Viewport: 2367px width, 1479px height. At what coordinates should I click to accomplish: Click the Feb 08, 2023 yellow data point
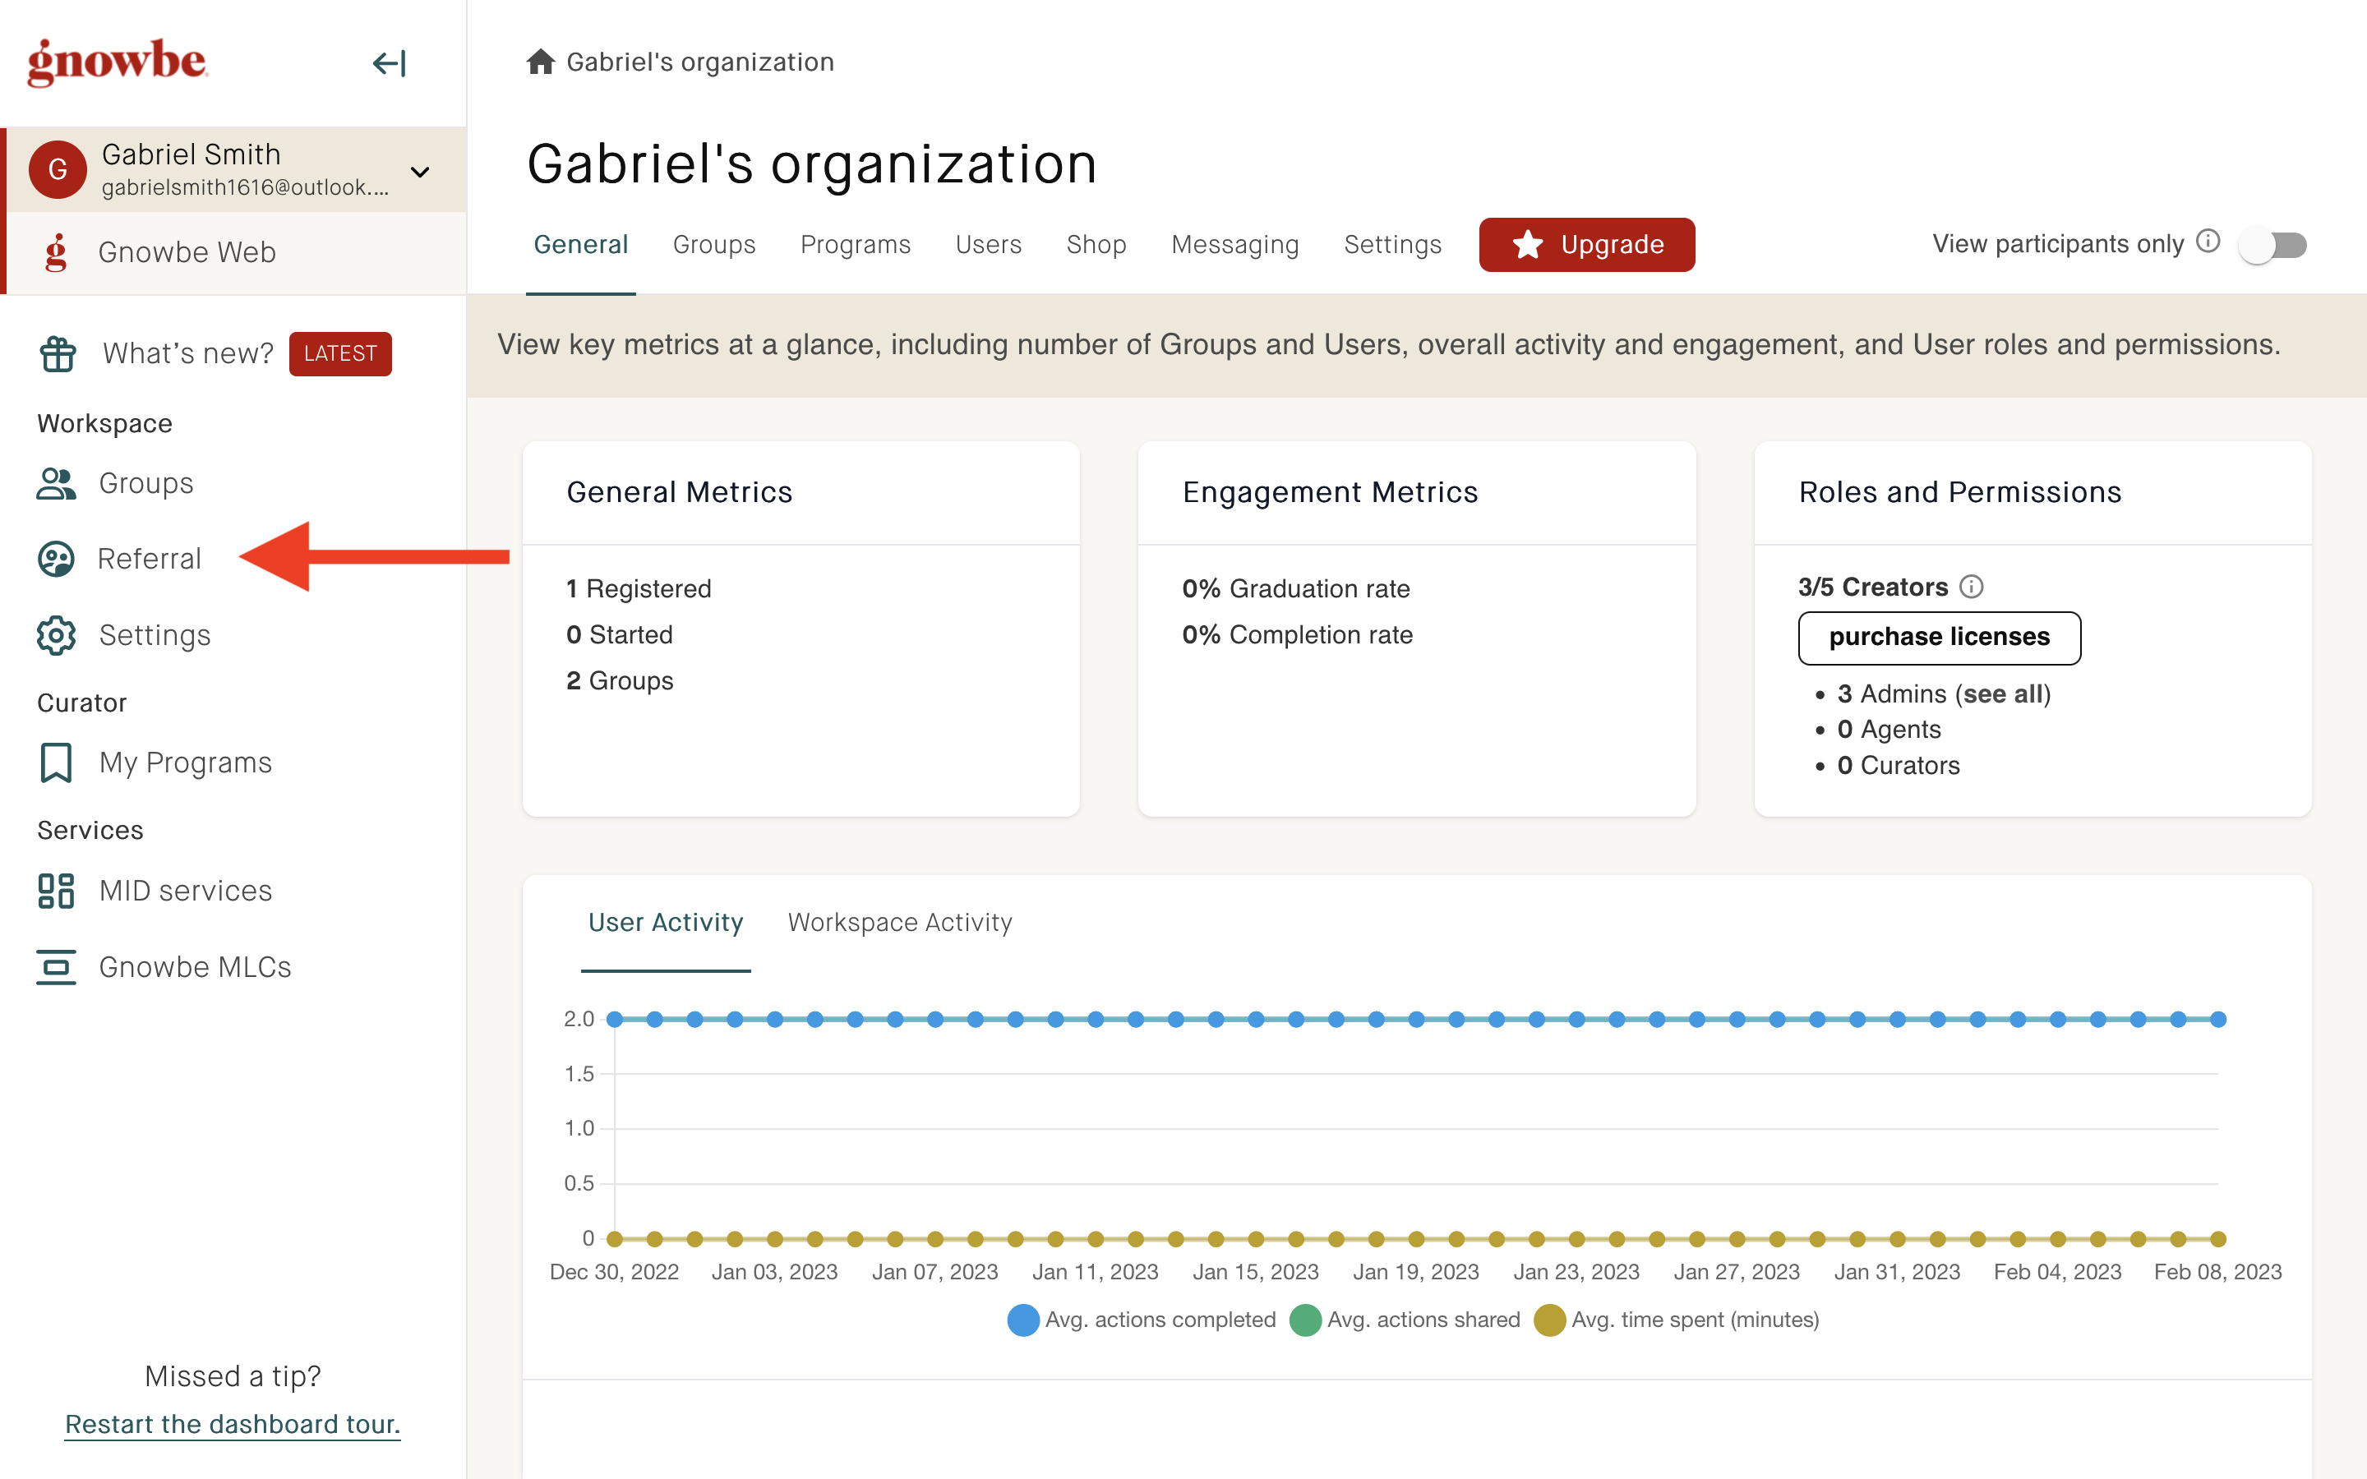2218,1239
